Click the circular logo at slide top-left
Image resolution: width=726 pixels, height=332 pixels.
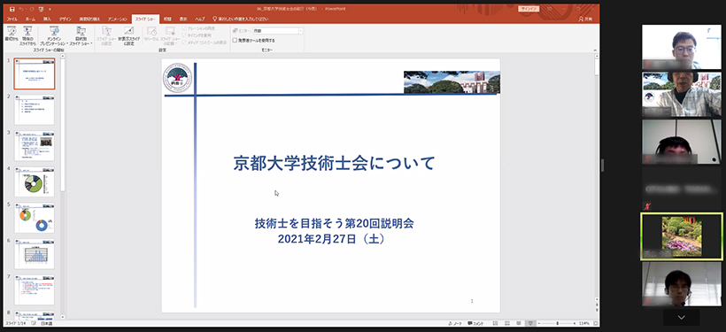tap(177, 77)
